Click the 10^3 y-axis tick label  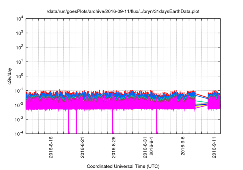coord(19,33)
